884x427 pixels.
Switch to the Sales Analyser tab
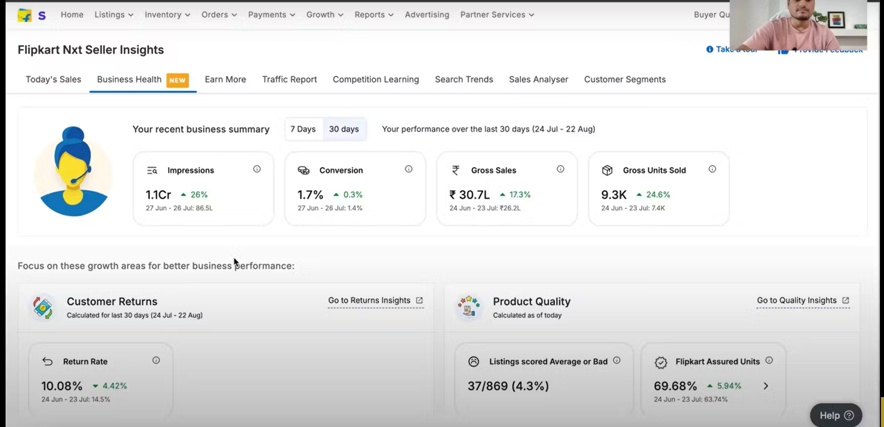point(538,79)
